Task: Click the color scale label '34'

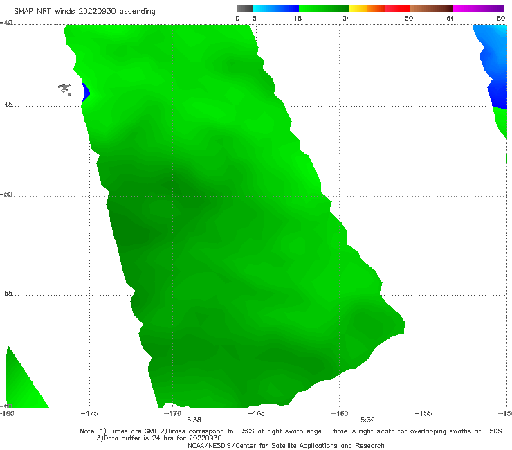Action: click(347, 19)
